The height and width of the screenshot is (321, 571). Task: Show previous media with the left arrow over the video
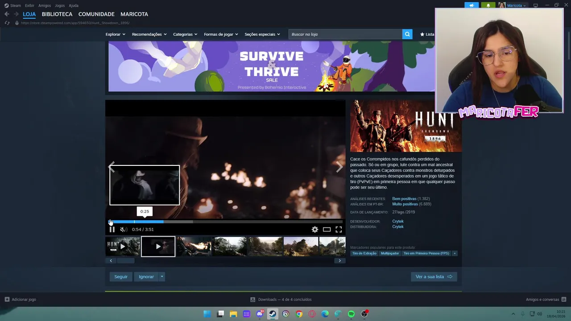tap(112, 167)
